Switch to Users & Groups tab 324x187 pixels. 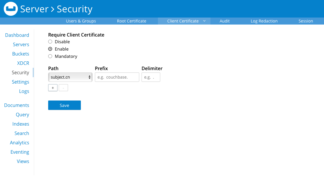(x=81, y=21)
